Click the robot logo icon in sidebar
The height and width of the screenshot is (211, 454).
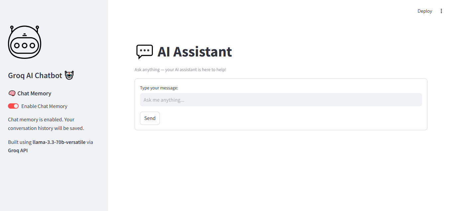tap(24, 42)
